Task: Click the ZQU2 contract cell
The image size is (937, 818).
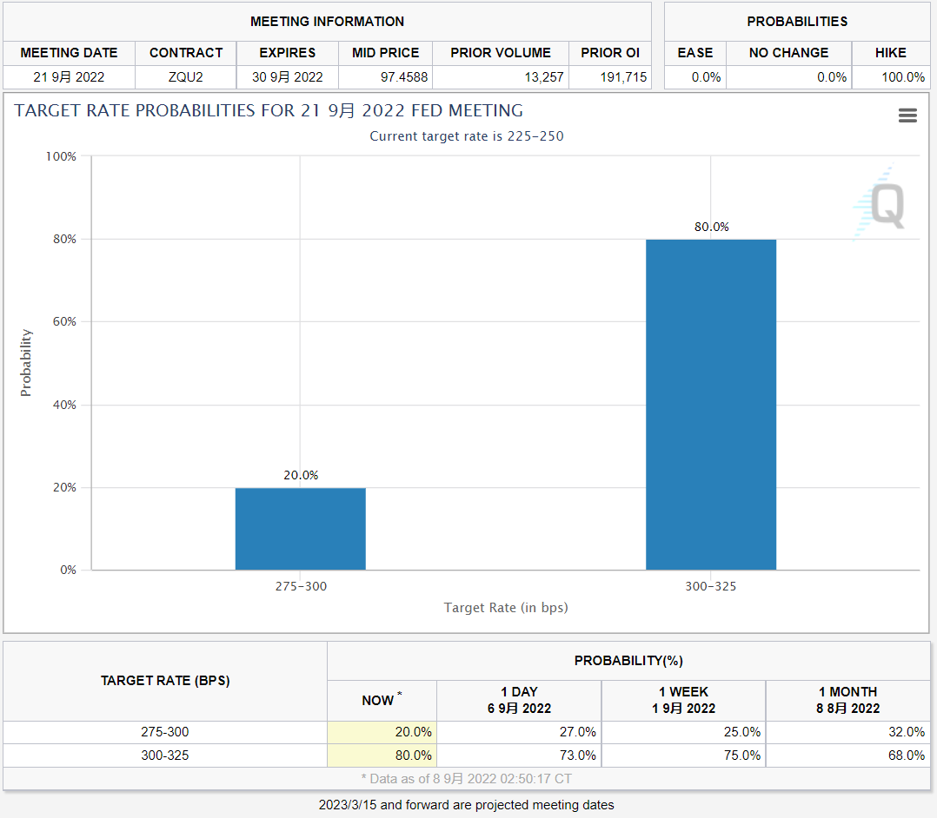Action: coord(185,77)
